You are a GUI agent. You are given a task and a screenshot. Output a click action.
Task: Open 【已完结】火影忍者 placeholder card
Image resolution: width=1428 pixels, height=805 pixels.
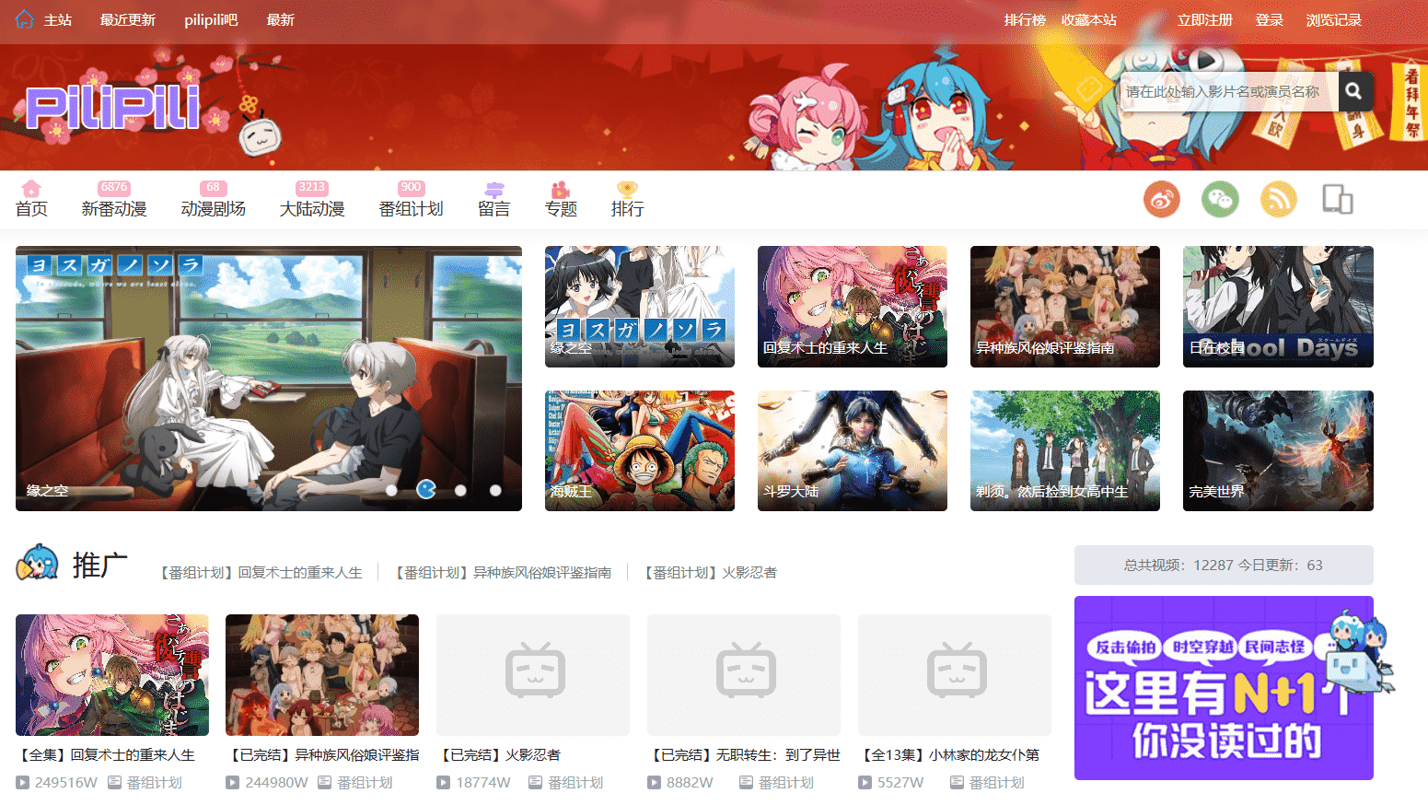[x=533, y=675]
